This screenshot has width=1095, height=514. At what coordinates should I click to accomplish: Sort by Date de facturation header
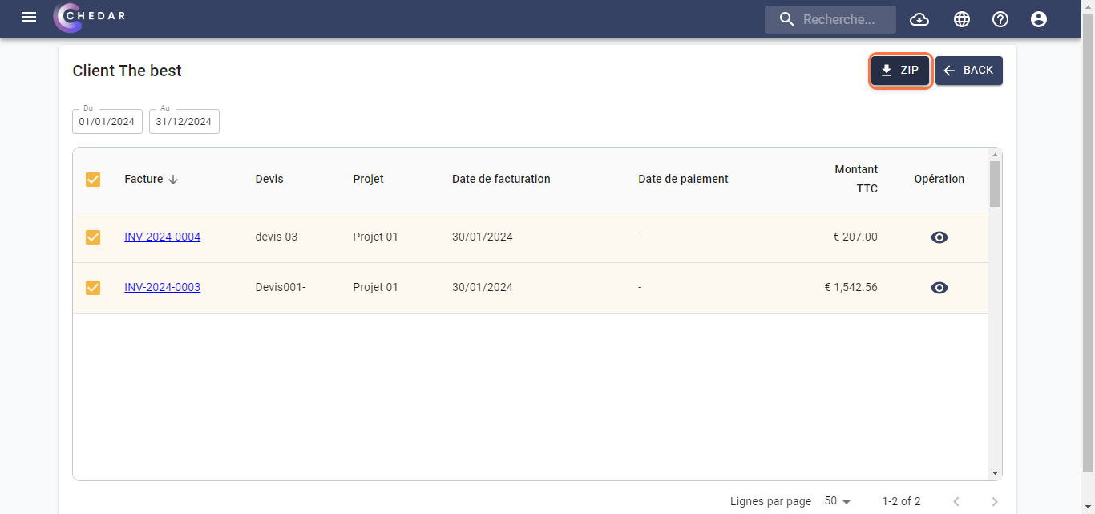tap(501, 180)
